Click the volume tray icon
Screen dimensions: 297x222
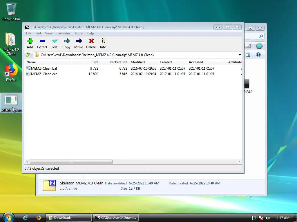pyautogui.click(x=267, y=218)
